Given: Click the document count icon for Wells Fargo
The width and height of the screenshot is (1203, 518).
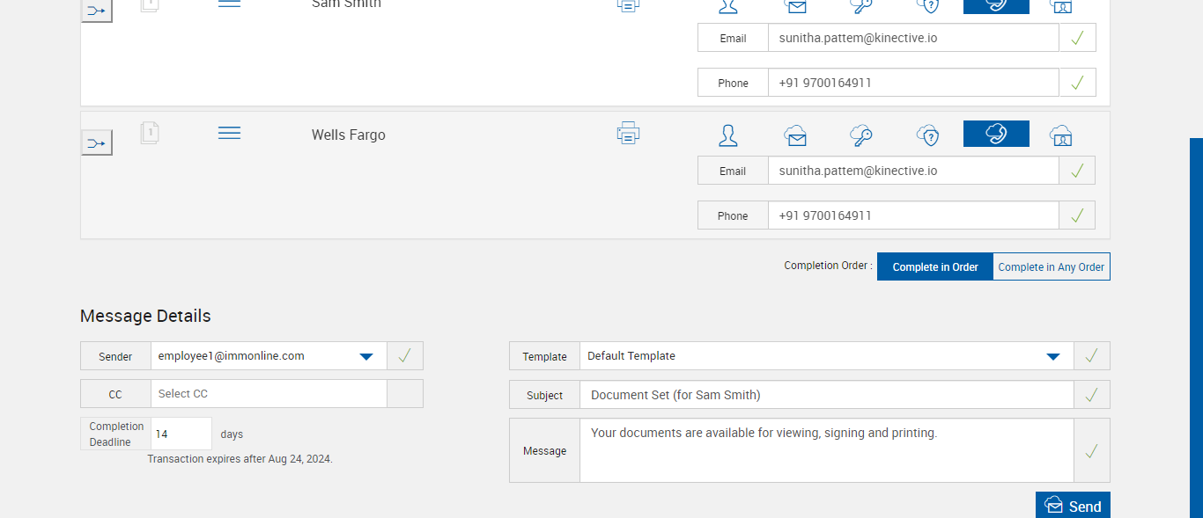Looking at the screenshot, I should [x=150, y=133].
